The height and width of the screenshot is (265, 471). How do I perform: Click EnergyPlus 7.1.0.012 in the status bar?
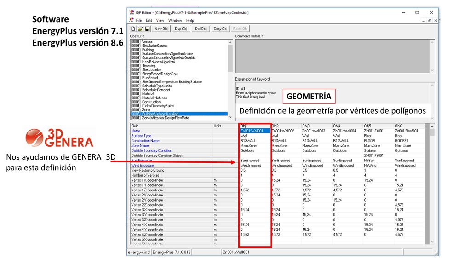point(172,253)
